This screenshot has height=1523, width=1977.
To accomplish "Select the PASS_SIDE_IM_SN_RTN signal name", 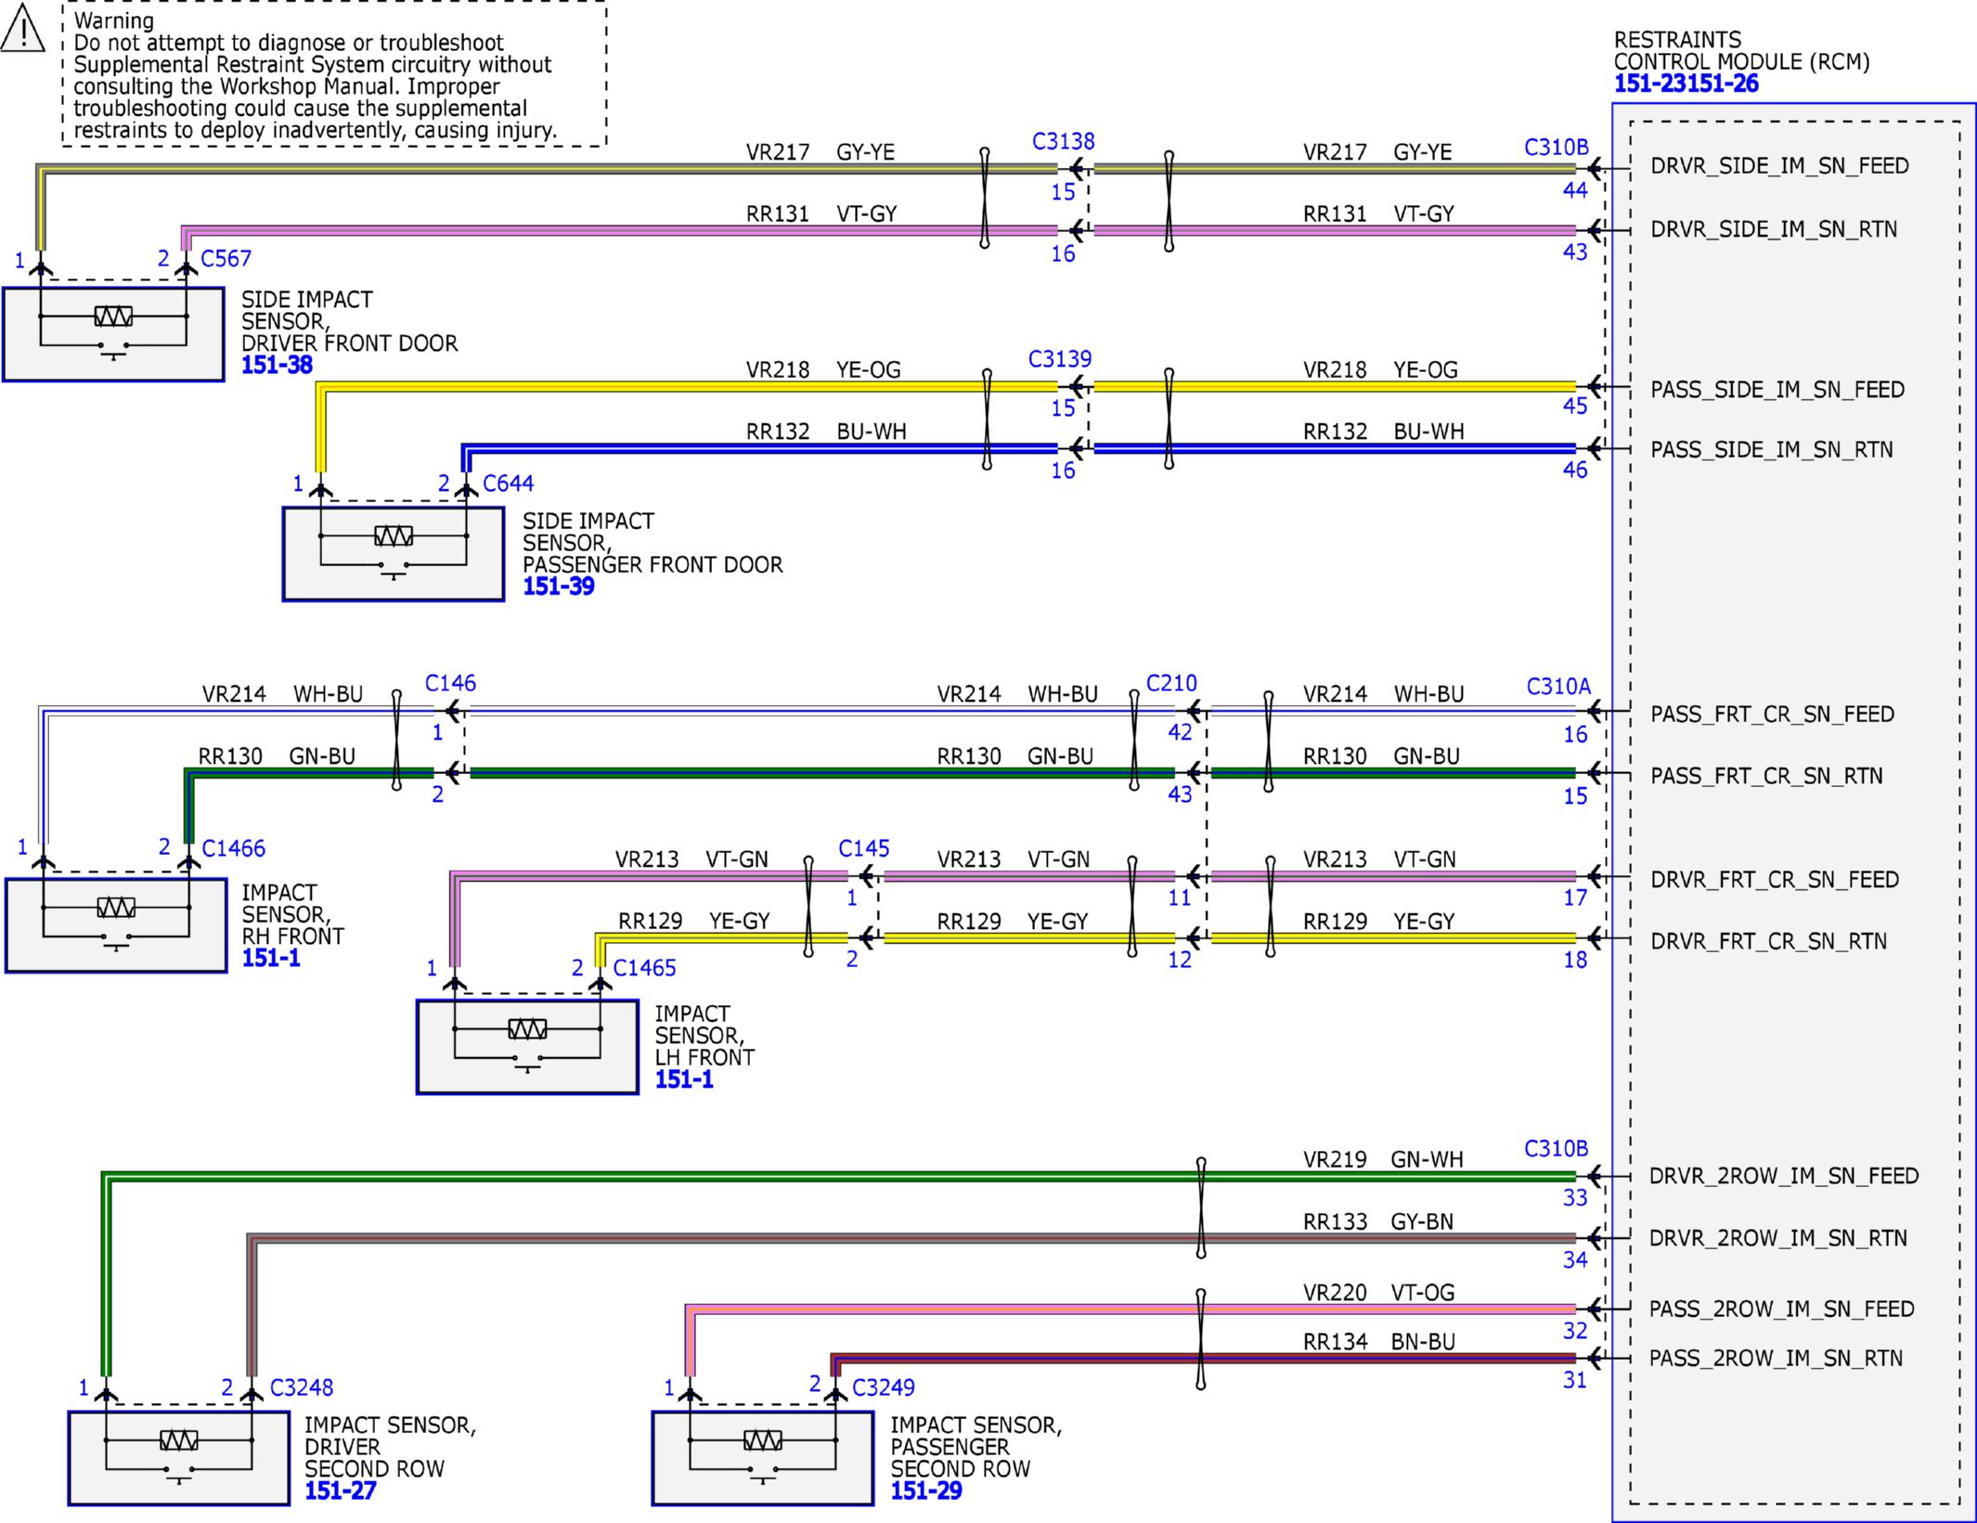I will tap(1772, 450).
